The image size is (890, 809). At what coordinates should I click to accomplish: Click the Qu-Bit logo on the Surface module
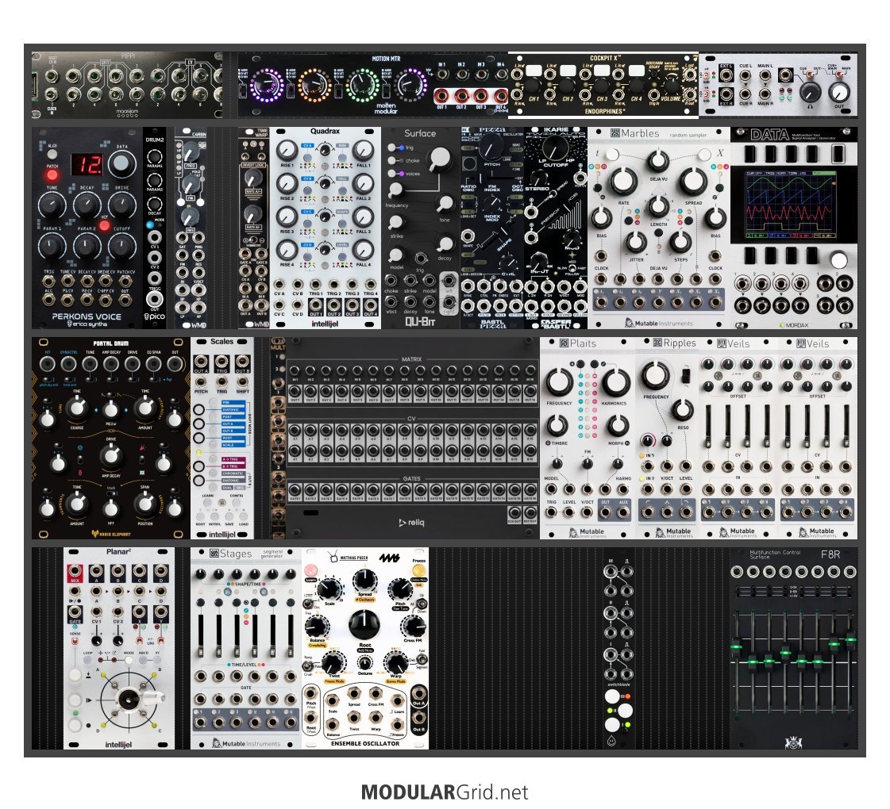(x=420, y=322)
